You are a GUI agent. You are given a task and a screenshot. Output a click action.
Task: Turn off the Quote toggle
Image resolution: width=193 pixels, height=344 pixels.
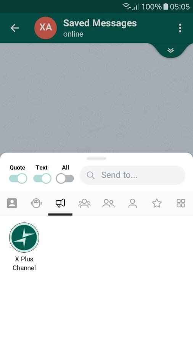[18, 178]
